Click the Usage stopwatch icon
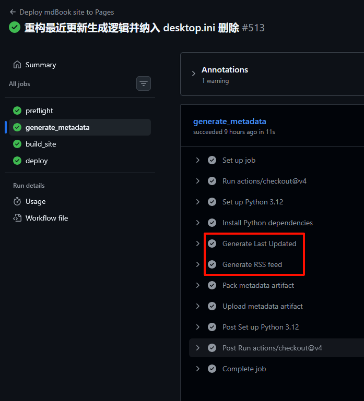The width and height of the screenshot is (364, 401). click(17, 201)
